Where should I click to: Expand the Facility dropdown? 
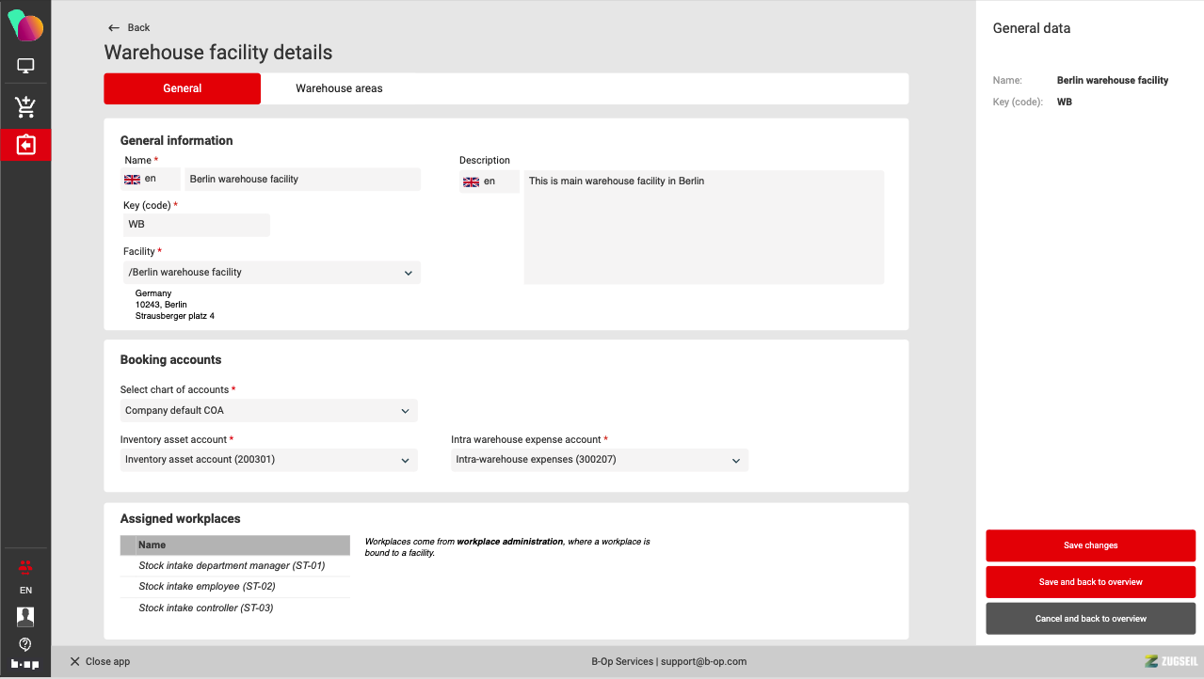pos(271,273)
